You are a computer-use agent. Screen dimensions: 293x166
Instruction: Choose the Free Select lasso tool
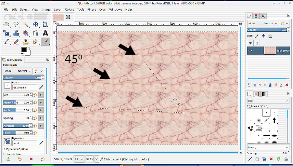pos(16,24)
